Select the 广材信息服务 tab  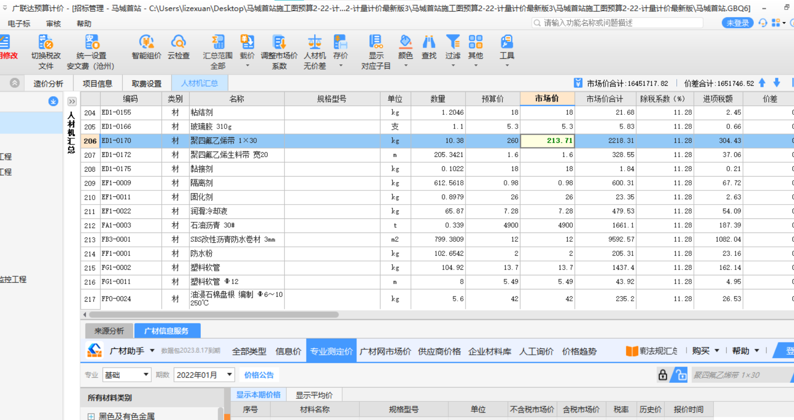[x=166, y=331]
